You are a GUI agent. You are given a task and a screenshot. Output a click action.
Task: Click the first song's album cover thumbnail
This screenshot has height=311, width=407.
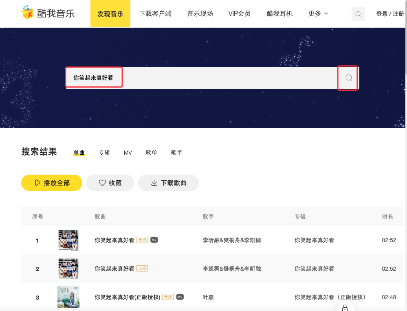[68, 240]
